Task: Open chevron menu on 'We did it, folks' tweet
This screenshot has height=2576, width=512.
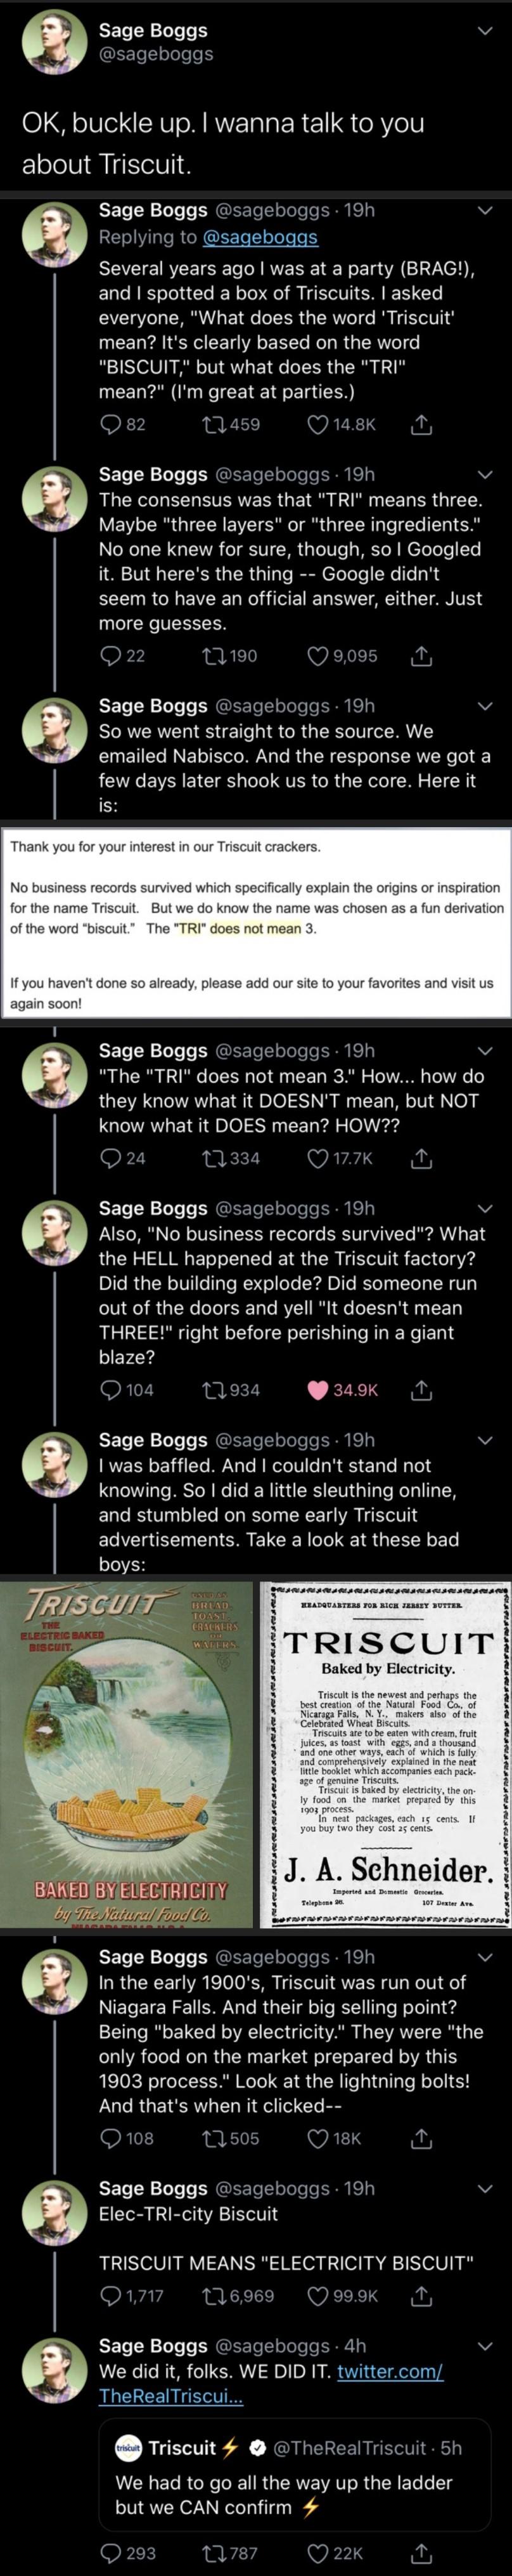Action: (485, 2345)
